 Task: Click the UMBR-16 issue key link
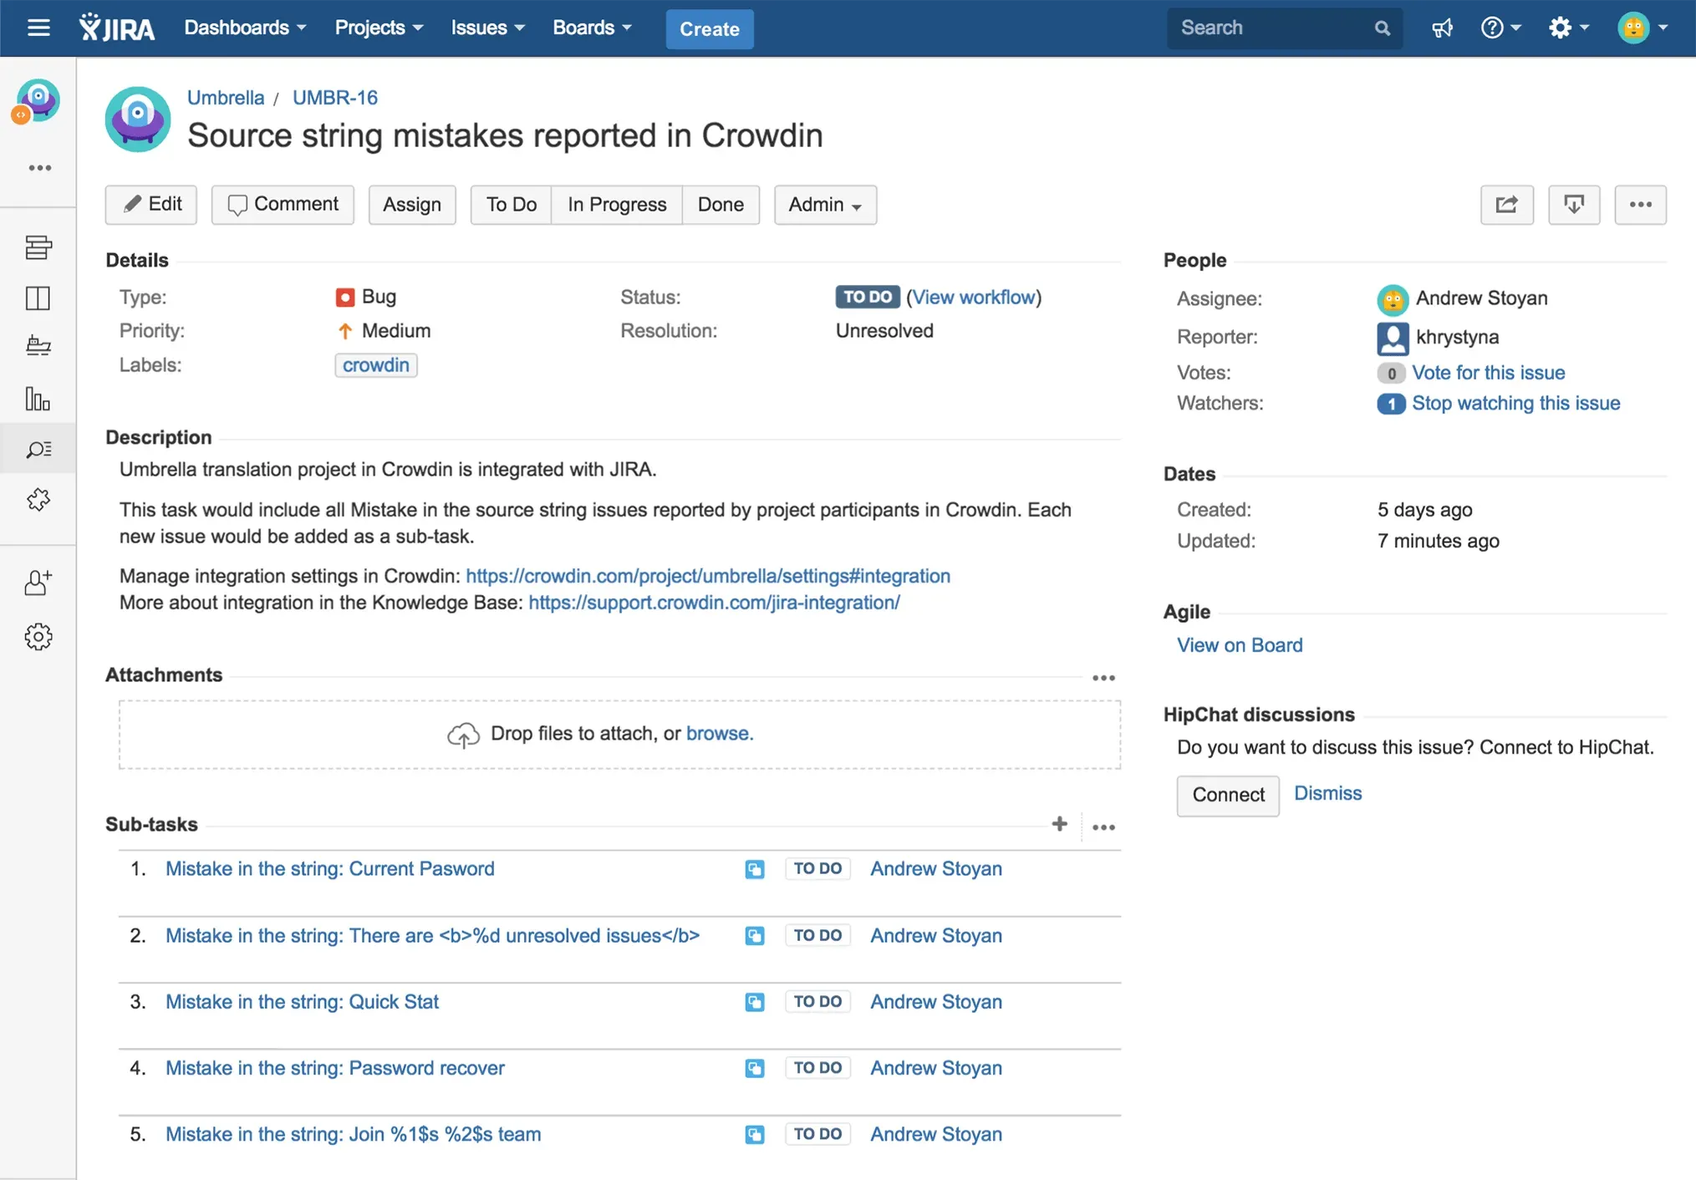coord(335,98)
